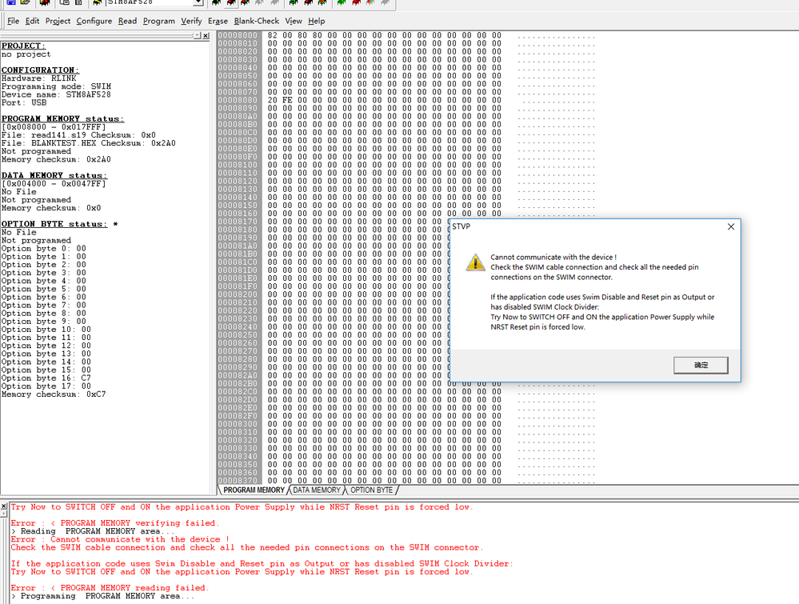Click the warning icon in STVP dialog

pos(475,262)
